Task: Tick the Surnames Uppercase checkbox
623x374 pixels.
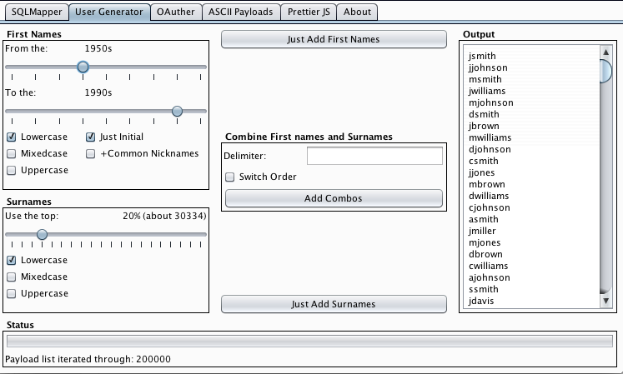Action: [x=12, y=293]
